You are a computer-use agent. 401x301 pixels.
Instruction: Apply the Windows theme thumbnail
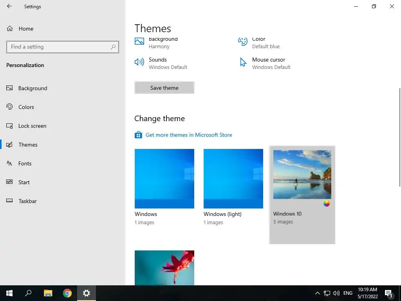(x=164, y=179)
